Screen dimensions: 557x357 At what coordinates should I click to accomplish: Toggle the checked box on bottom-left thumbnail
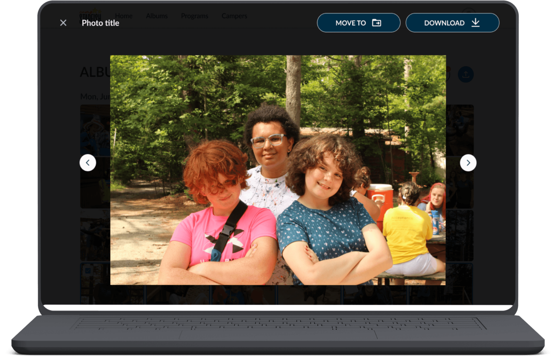(88, 271)
